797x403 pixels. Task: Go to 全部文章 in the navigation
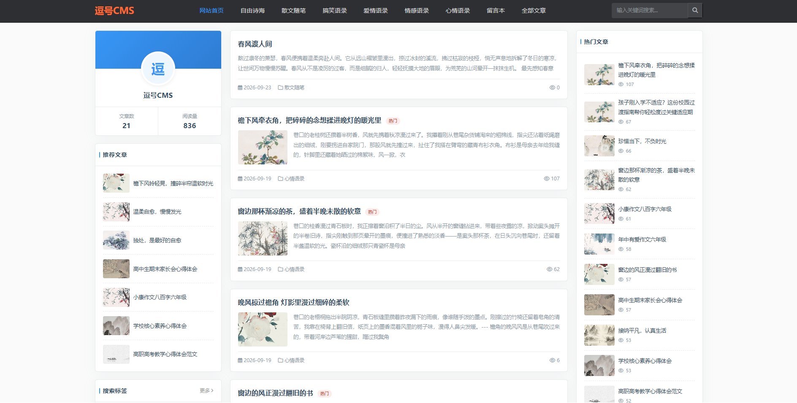[534, 11]
